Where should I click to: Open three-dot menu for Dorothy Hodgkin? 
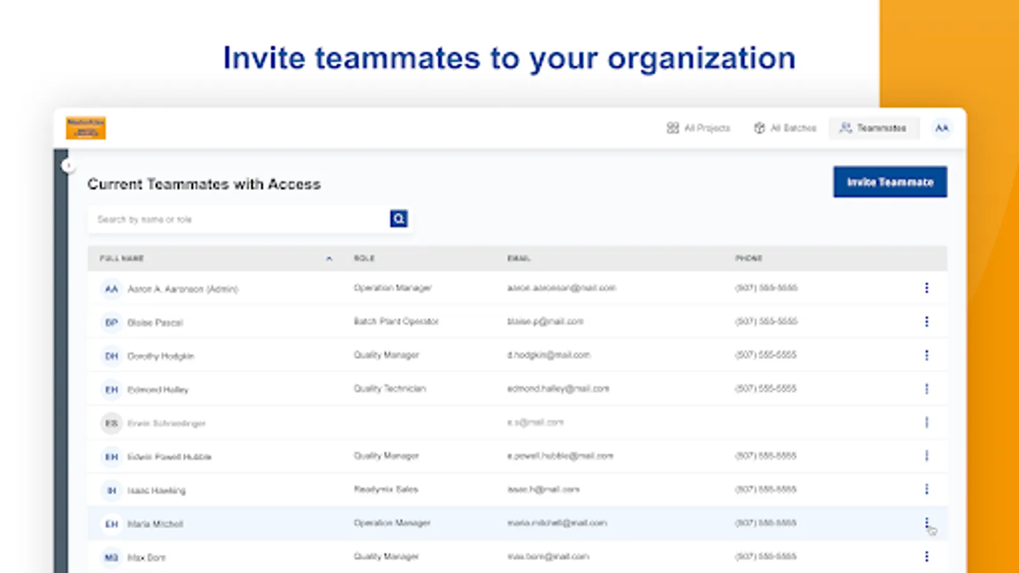click(927, 355)
